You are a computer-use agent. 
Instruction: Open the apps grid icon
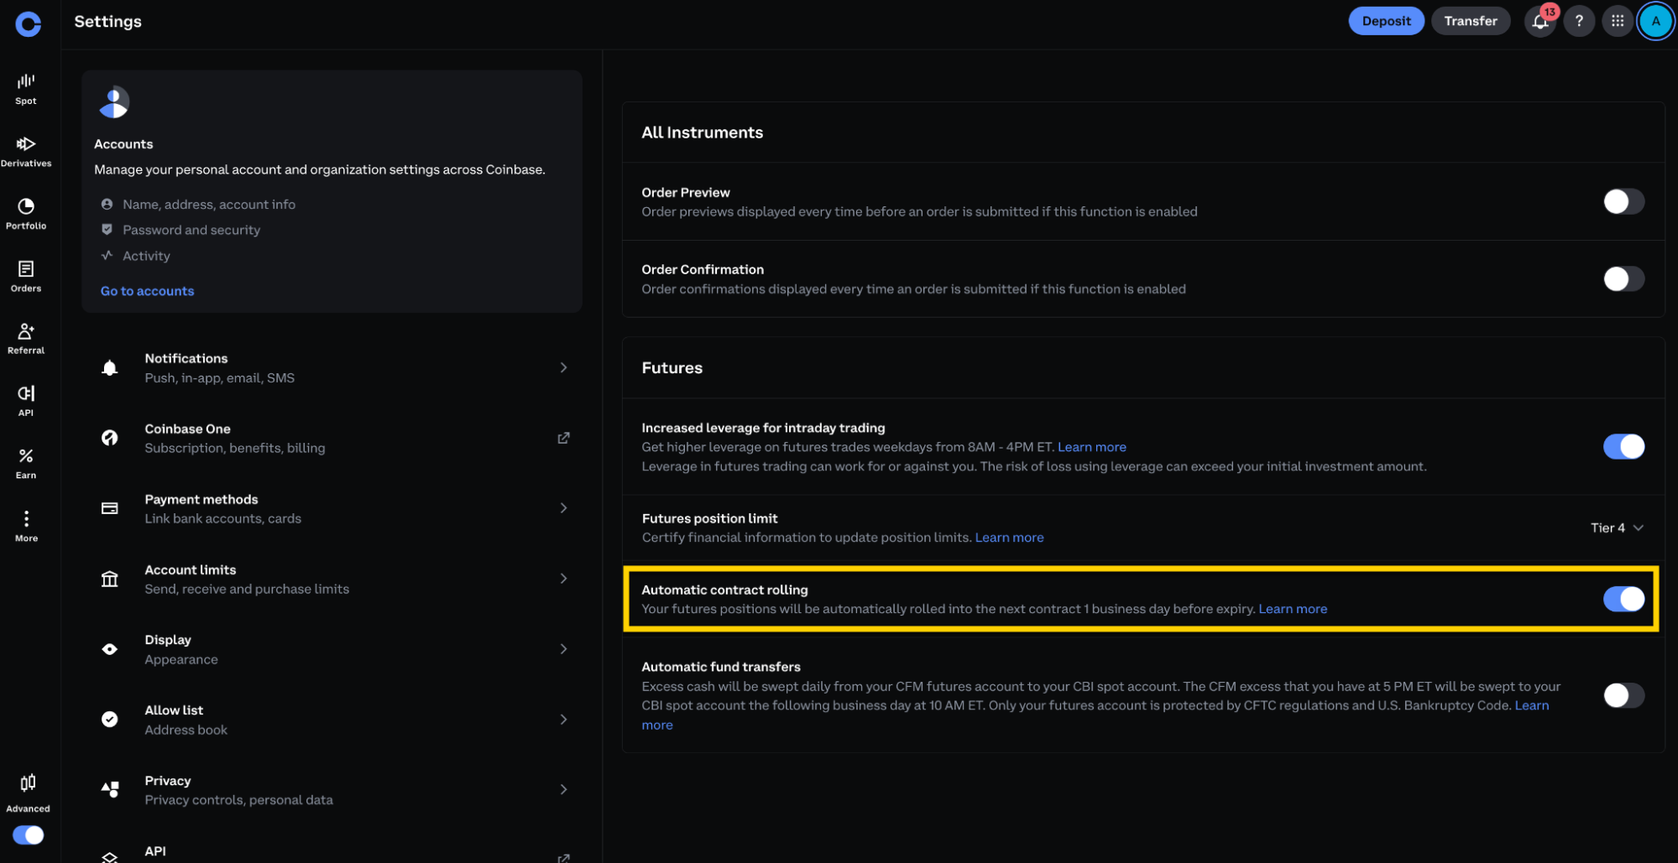click(x=1618, y=21)
